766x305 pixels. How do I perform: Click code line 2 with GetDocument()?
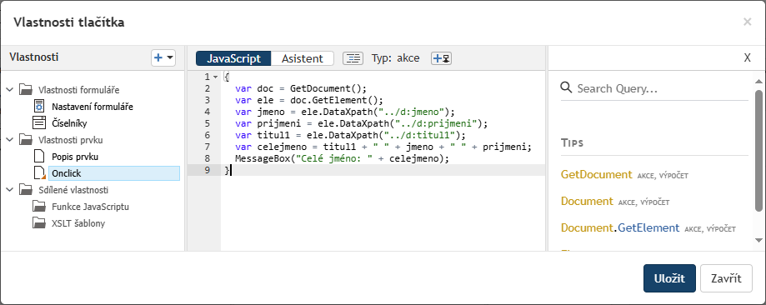pyautogui.click(x=300, y=88)
